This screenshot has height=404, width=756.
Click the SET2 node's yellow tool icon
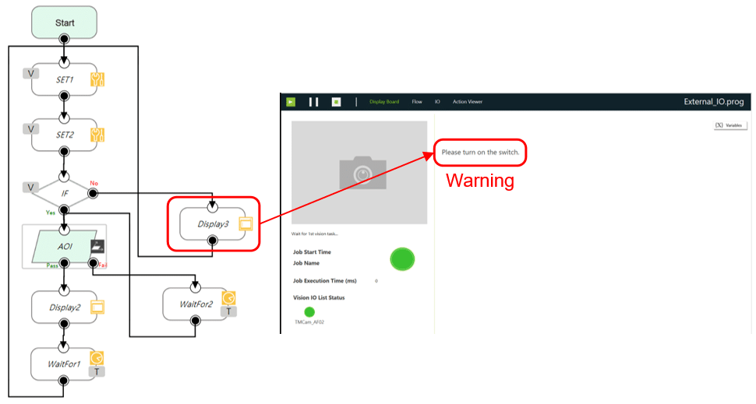97,135
